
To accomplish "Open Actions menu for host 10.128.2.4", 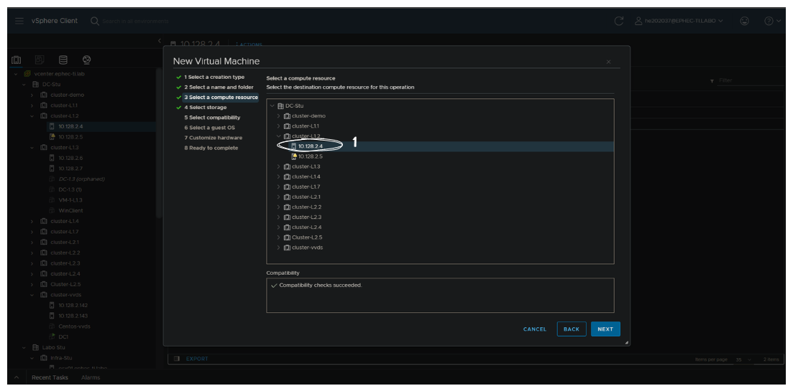I will (249, 45).
